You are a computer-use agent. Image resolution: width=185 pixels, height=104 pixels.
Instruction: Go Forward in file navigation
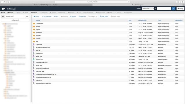point(64,16)
